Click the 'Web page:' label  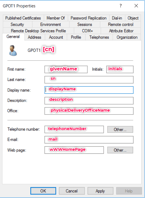[x=17, y=150]
